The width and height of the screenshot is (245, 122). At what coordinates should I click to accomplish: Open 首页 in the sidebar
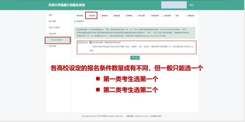[x=51, y=15]
